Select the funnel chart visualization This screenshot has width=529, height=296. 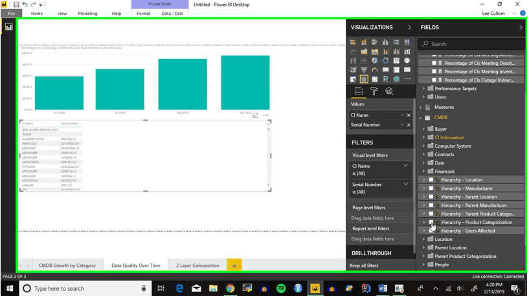364,69
